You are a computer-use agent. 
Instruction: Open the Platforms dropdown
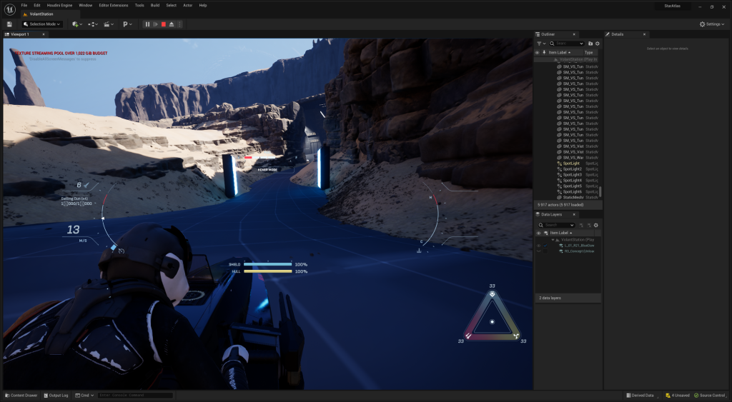click(127, 24)
